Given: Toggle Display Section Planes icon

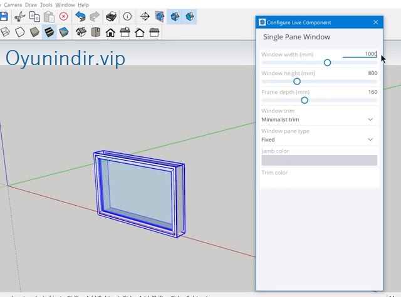Looking at the screenshot, I should click(x=160, y=17).
